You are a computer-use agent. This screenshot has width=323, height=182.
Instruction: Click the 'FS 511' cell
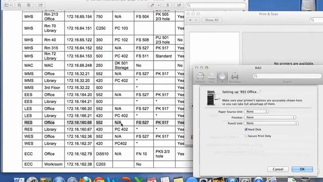(143, 56)
